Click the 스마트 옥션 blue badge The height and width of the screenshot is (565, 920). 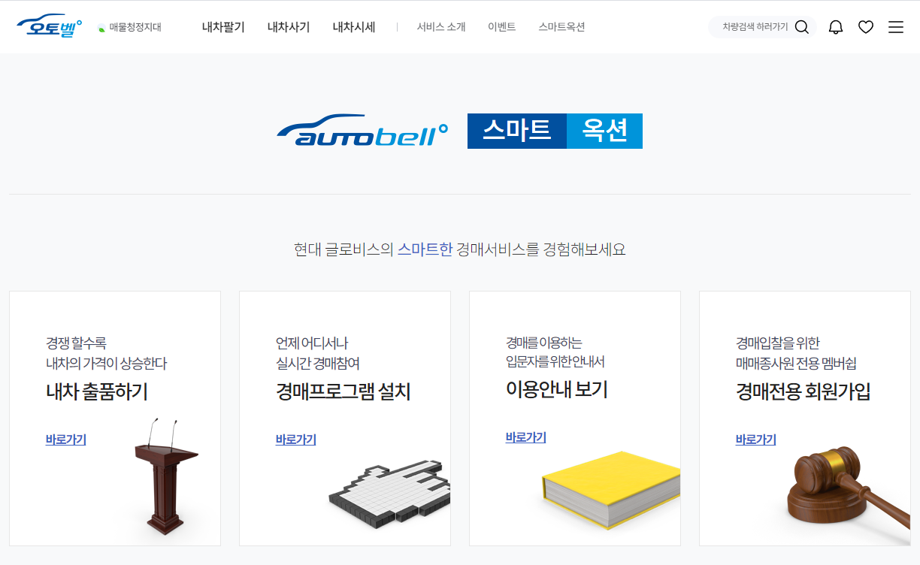coord(555,131)
